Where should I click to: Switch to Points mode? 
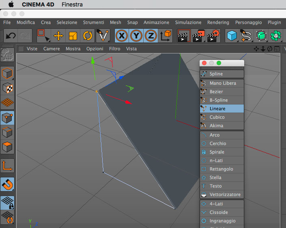(x=7, y=118)
